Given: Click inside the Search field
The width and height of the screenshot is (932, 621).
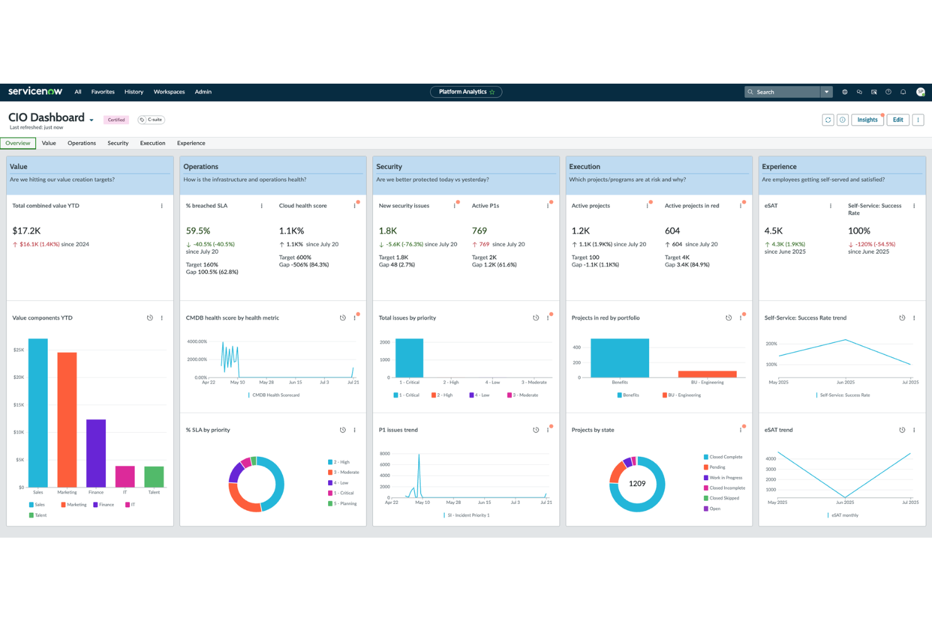Looking at the screenshot, I should [x=784, y=92].
